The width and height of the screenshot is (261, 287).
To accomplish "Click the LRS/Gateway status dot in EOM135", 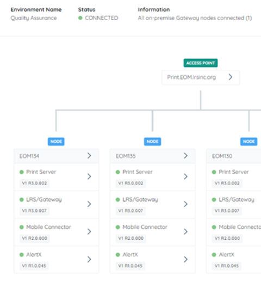I will tap(117, 200).
